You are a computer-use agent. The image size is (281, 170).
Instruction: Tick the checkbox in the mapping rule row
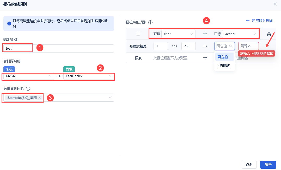pos(138,34)
